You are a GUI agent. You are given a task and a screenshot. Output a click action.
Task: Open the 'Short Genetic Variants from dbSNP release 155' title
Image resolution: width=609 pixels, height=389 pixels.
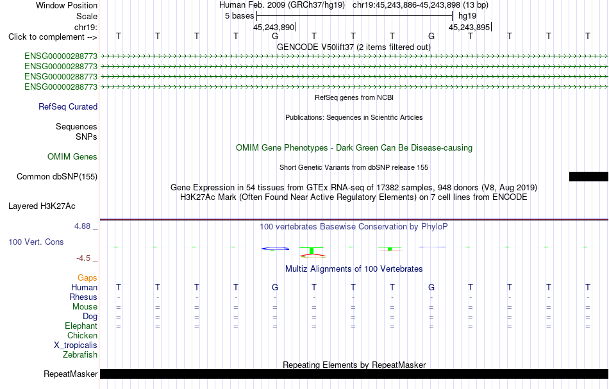(354, 167)
